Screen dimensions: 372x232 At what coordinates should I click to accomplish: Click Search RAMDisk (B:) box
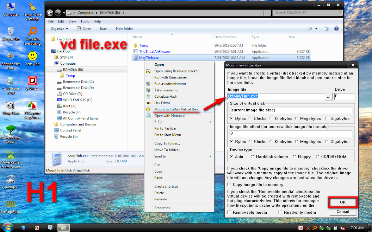tap(308, 13)
